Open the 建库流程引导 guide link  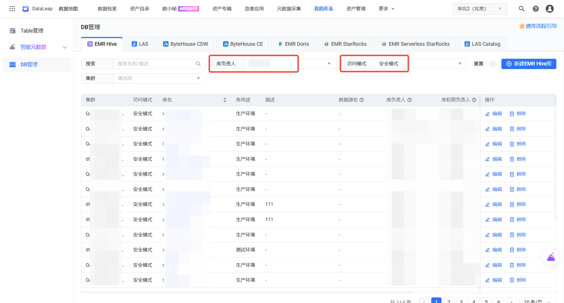point(541,26)
